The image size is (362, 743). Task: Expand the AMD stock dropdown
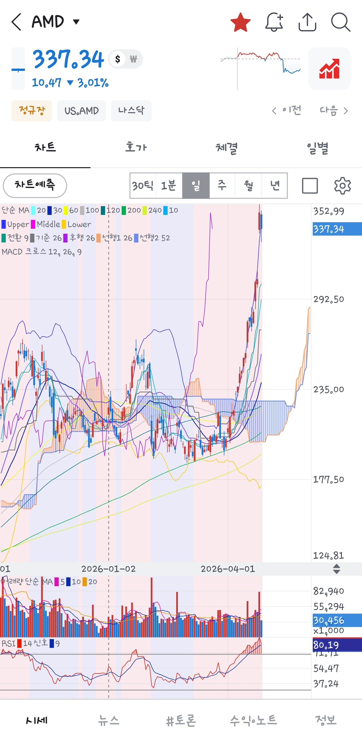point(76,22)
